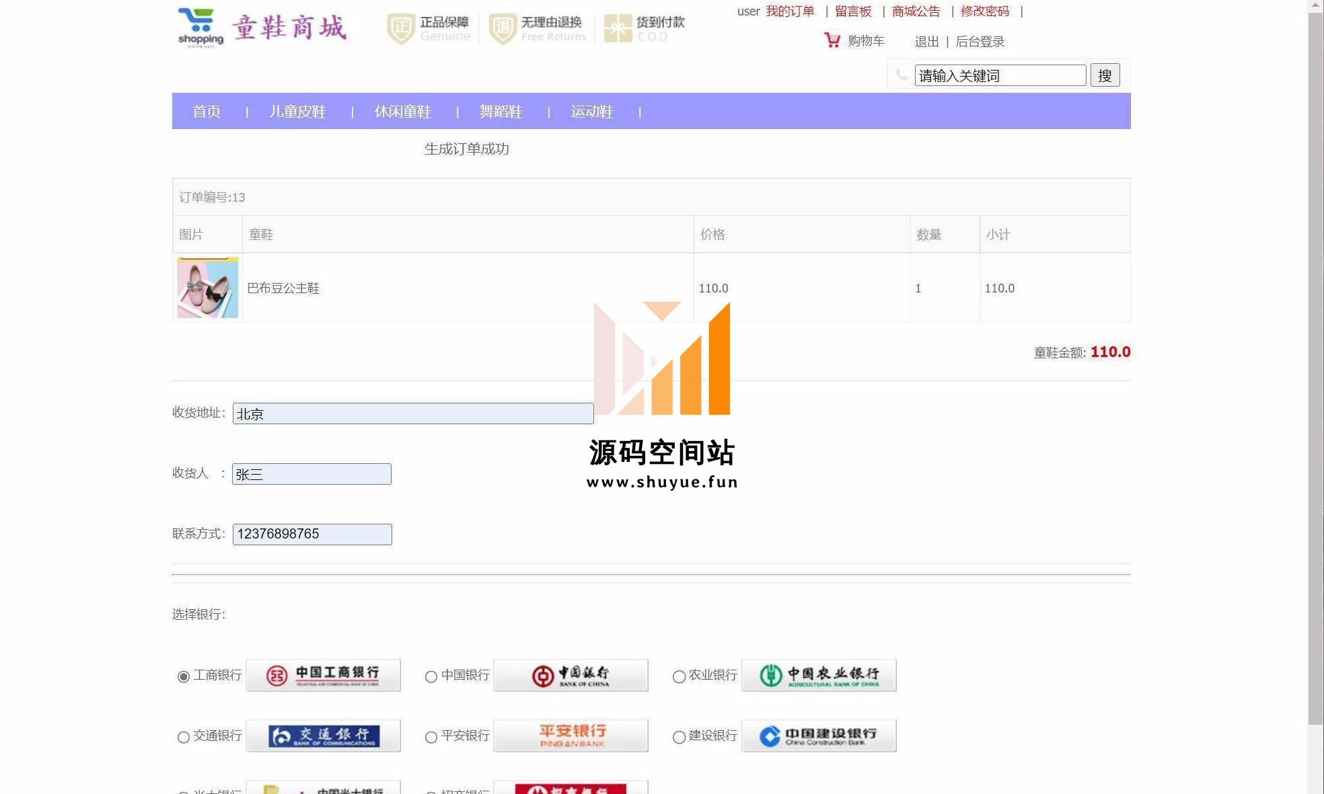Open 首页 in the navigation bar
The image size is (1324, 794).
(x=207, y=112)
